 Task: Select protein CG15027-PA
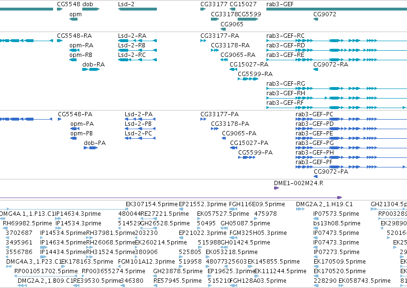click(x=233, y=148)
